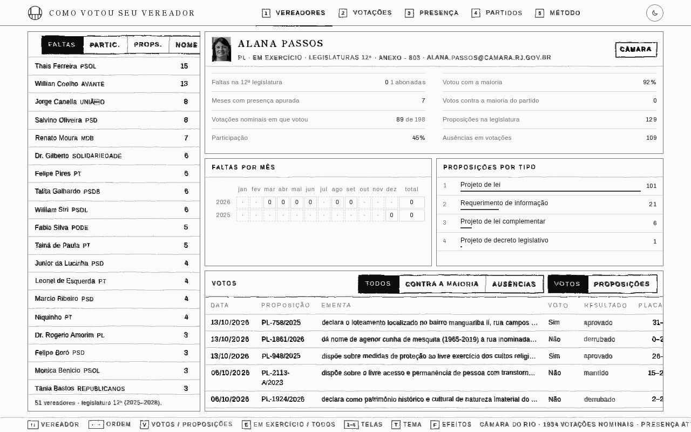Click the Projeto de lei row

click(x=550, y=186)
